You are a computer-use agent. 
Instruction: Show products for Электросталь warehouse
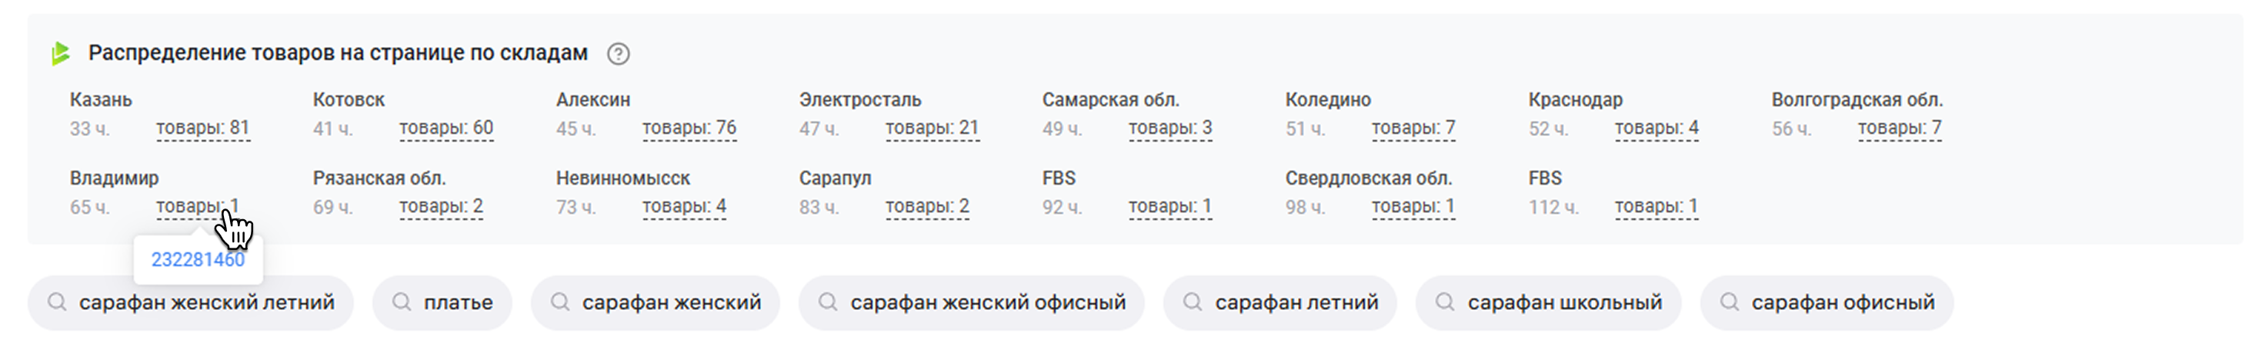coord(932,128)
